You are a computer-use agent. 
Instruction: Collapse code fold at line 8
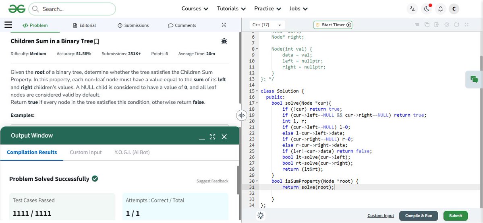(x=257, y=49)
